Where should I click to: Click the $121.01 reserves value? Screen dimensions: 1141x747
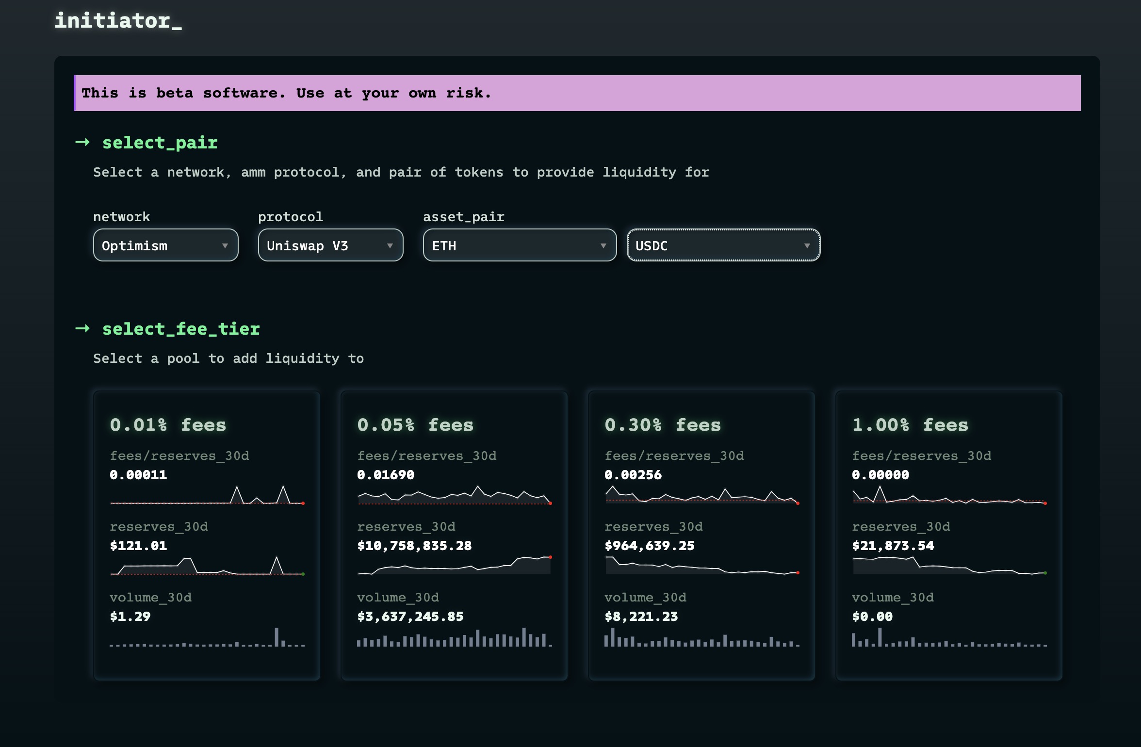click(x=138, y=546)
